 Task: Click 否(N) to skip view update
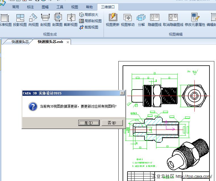click(x=112, y=123)
